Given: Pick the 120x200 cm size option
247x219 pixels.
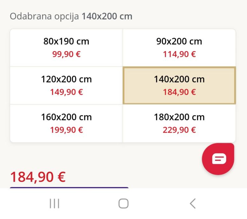Looking at the screenshot, I should [x=66, y=85].
